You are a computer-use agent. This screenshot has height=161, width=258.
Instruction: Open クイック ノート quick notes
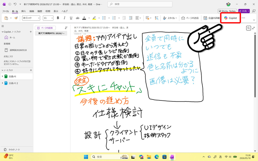(x=12, y=149)
